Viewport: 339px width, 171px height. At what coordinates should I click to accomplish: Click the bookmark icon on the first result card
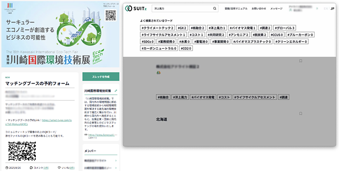pyautogui.click(x=301, y=61)
